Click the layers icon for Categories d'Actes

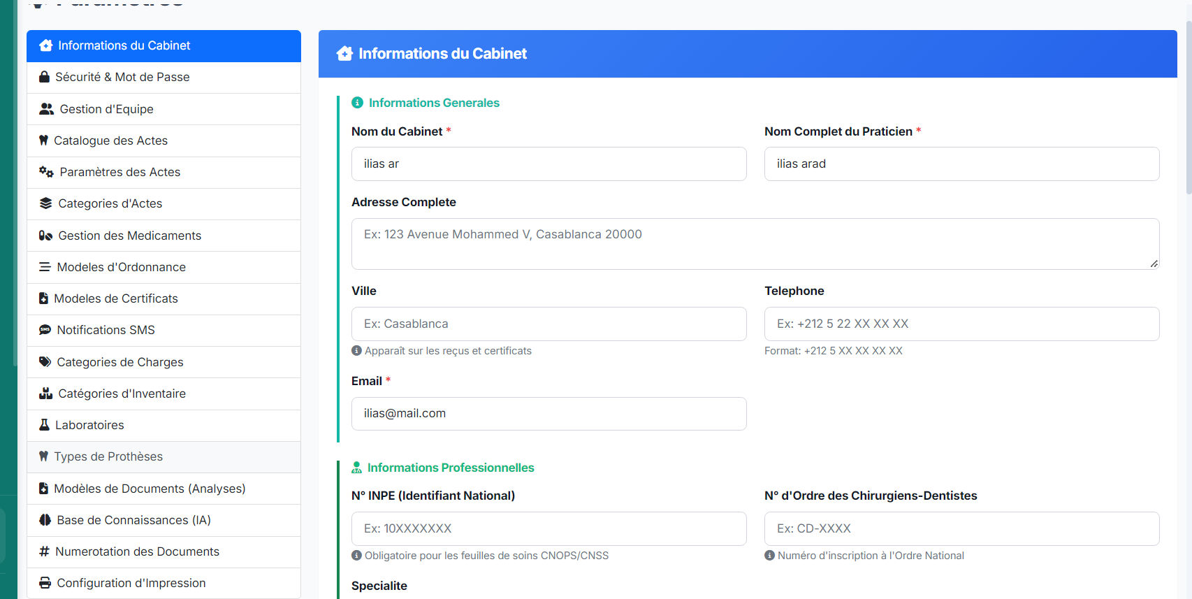click(x=45, y=203)
